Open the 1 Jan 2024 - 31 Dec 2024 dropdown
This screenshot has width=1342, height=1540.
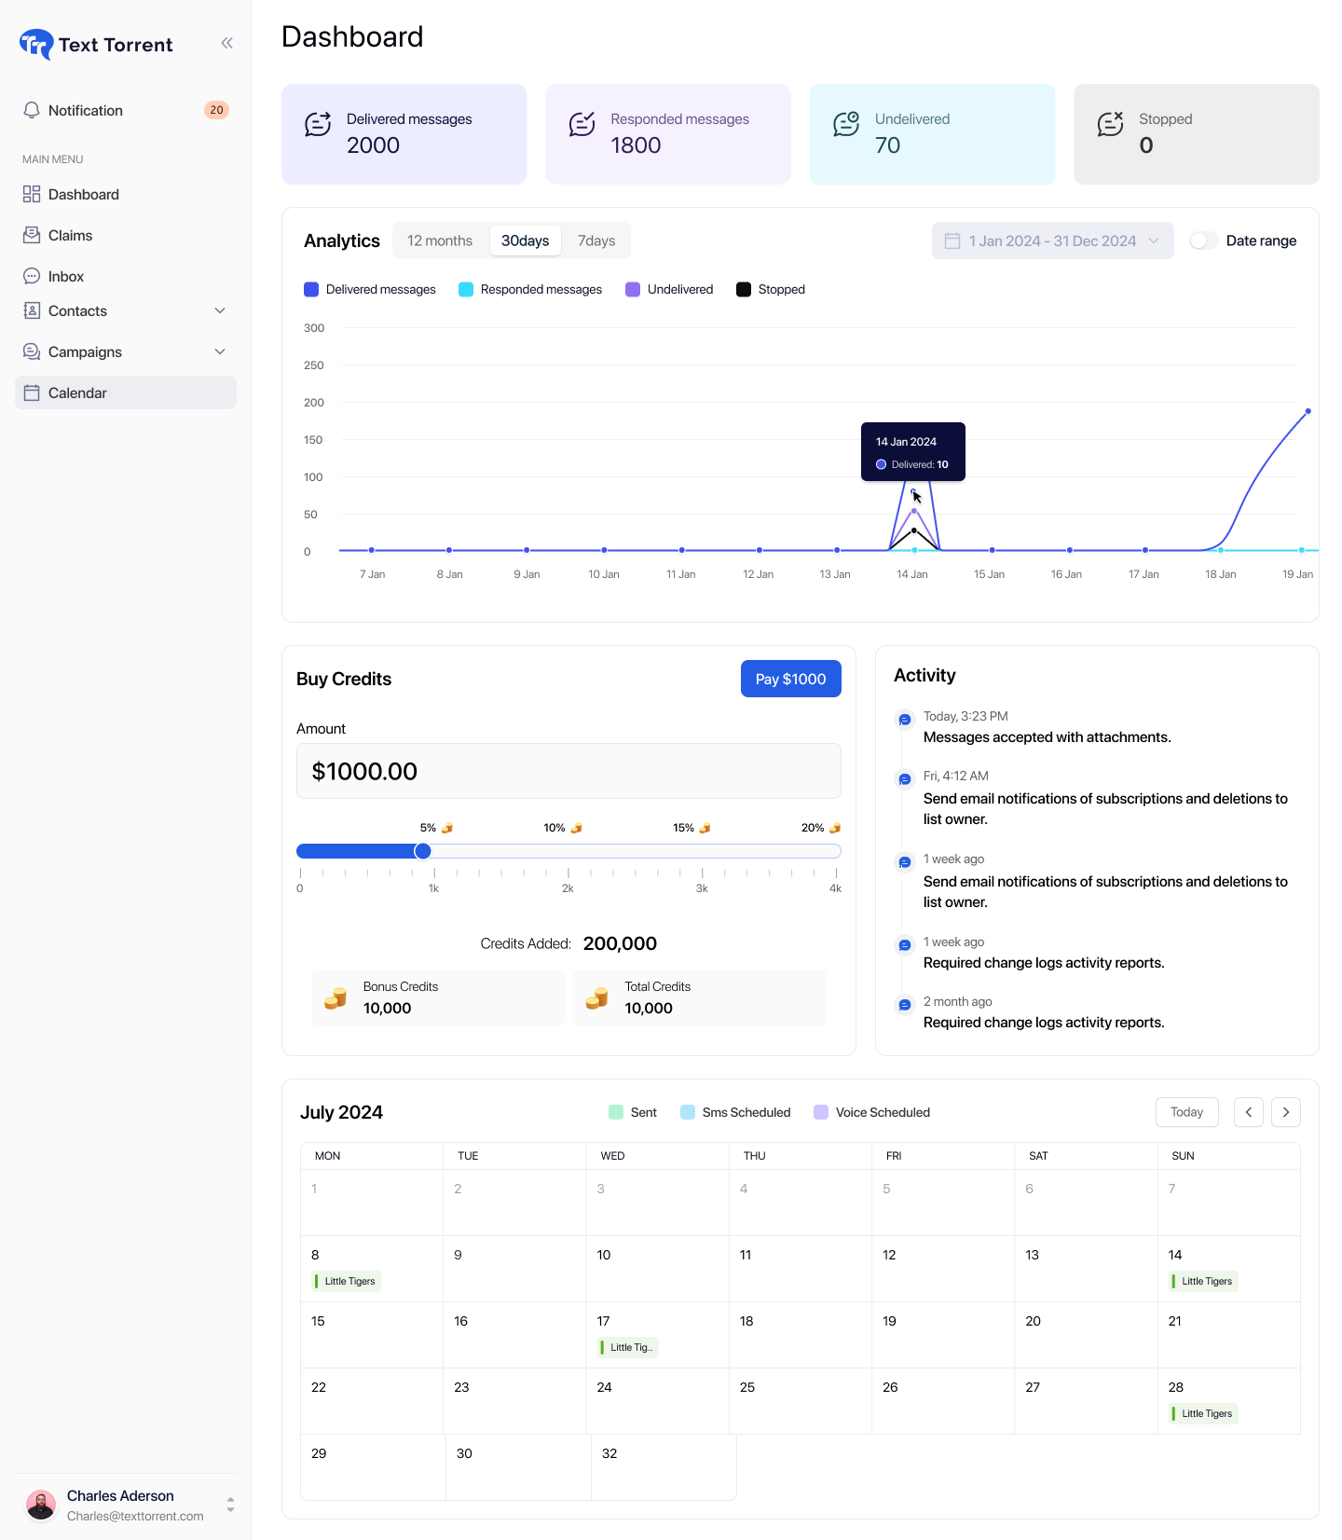[x=1053, y=241]
